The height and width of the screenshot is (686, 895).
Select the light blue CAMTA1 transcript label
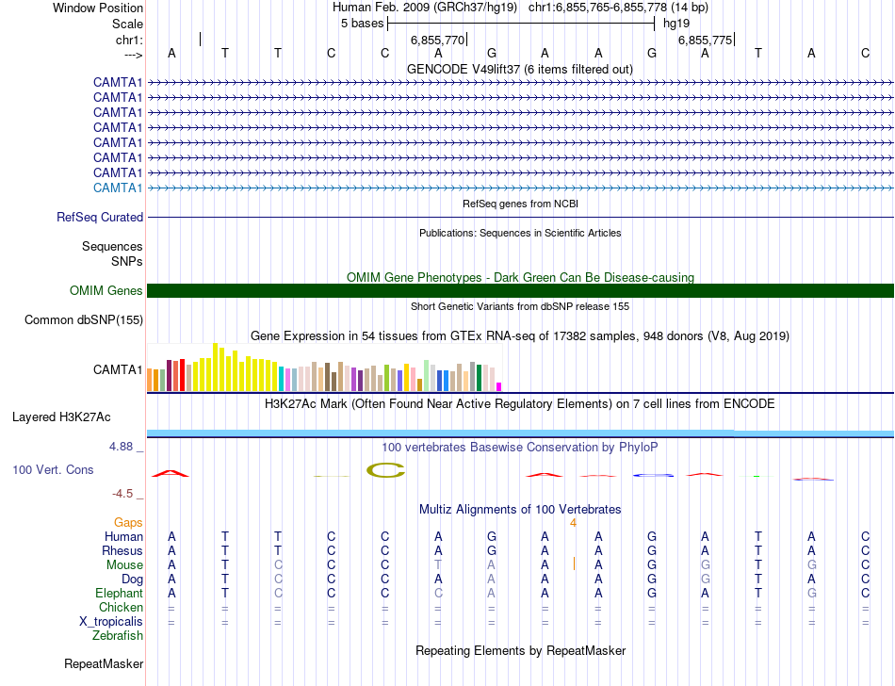pyautogui.click(x=118, y=188)
